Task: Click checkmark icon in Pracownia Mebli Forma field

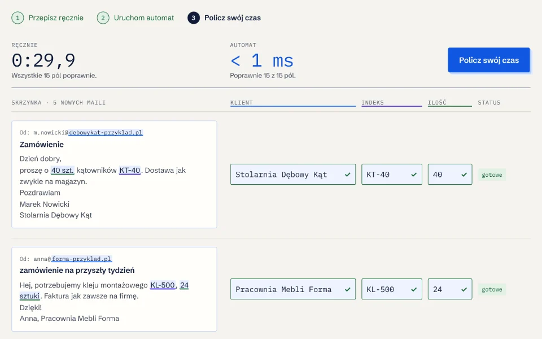Action: pyautogui.click(x=347, y=289)
